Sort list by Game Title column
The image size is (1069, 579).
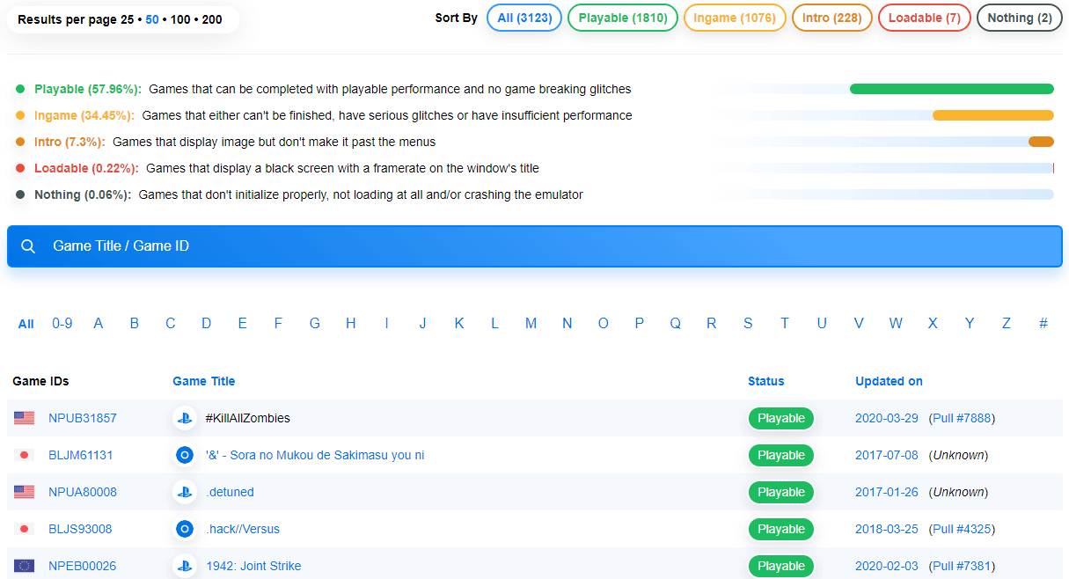point(203,381)
